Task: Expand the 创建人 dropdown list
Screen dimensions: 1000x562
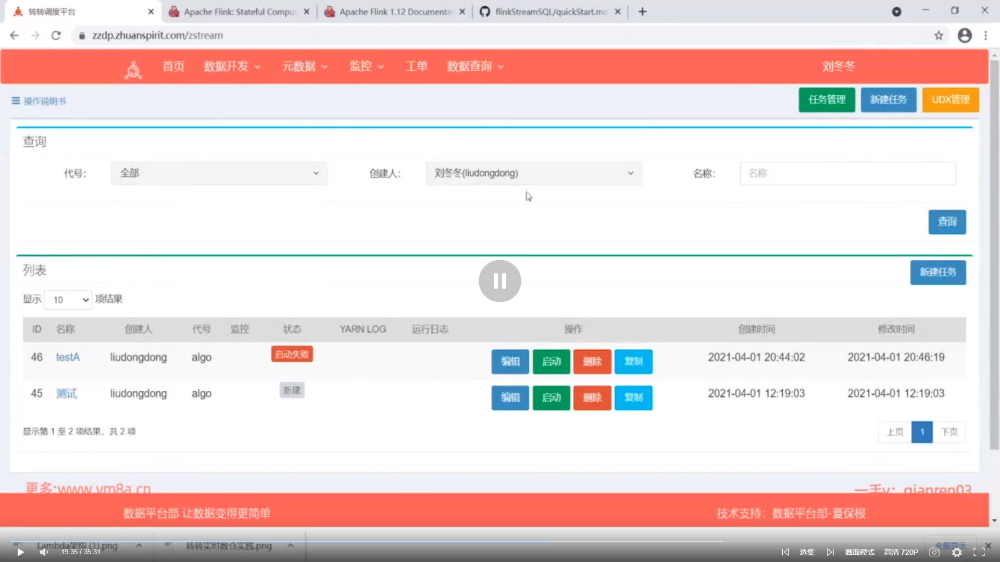Action: tap(533, 173)
